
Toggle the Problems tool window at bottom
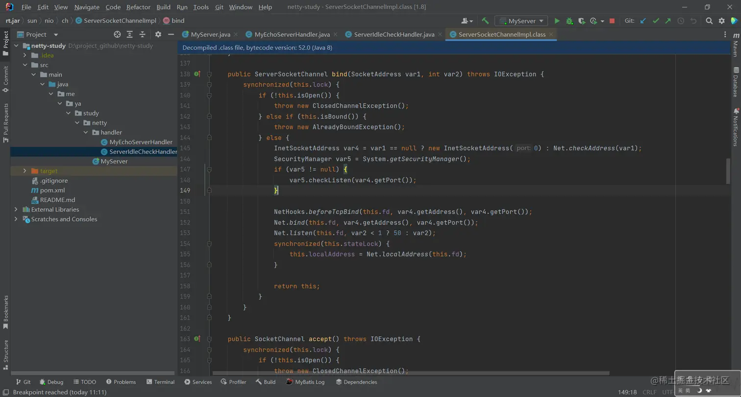point(121,382)
